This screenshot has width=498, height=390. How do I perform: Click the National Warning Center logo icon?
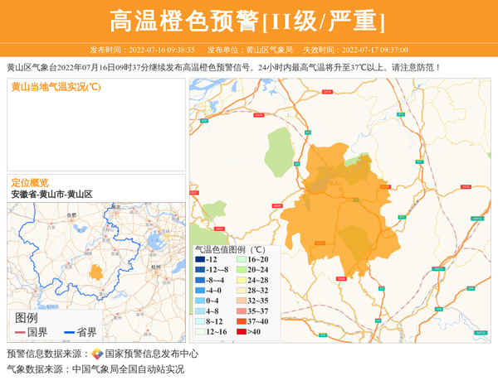point(97,354)
